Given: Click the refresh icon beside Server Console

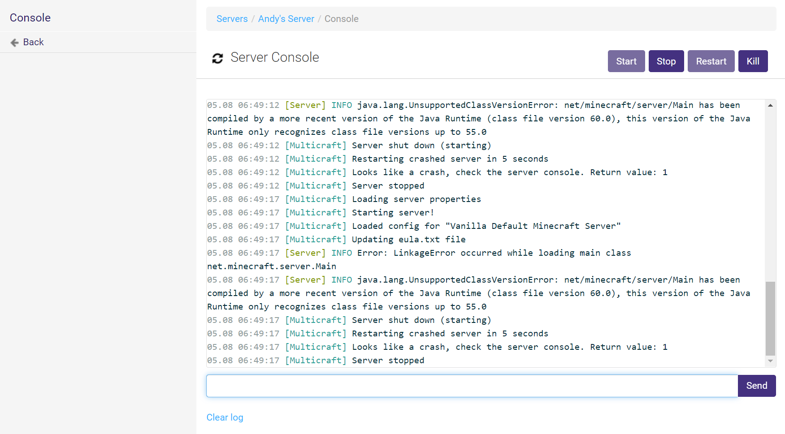Looking at the screenshot, I should pyautogui.click(x=217, y=58).
